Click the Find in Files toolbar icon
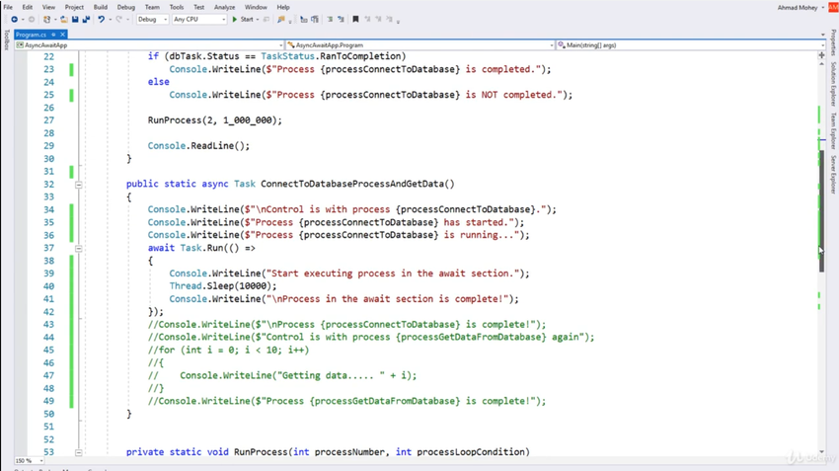This screenshot has width=839, height=471. pos(281,20)
